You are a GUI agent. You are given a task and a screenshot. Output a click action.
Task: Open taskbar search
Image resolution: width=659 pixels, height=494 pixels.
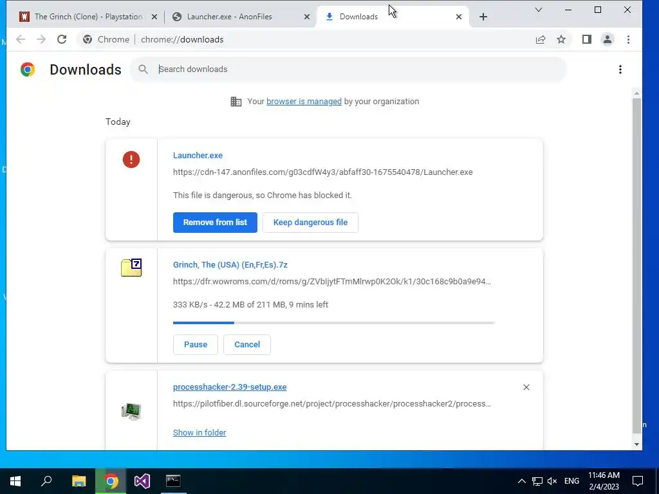tap(46, 481)
